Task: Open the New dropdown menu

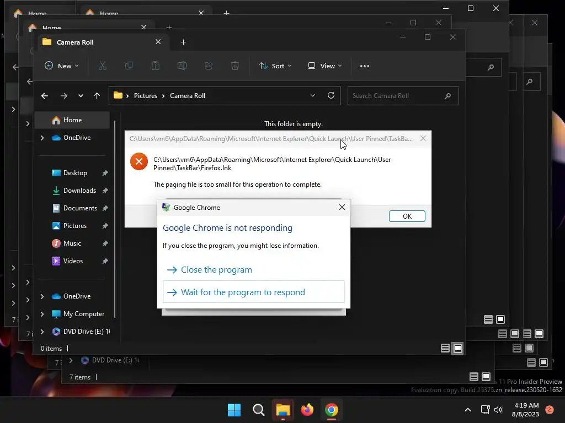Action: [x=62, y=66]
